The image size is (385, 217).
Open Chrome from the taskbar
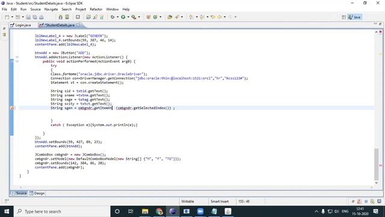point(159,212)
